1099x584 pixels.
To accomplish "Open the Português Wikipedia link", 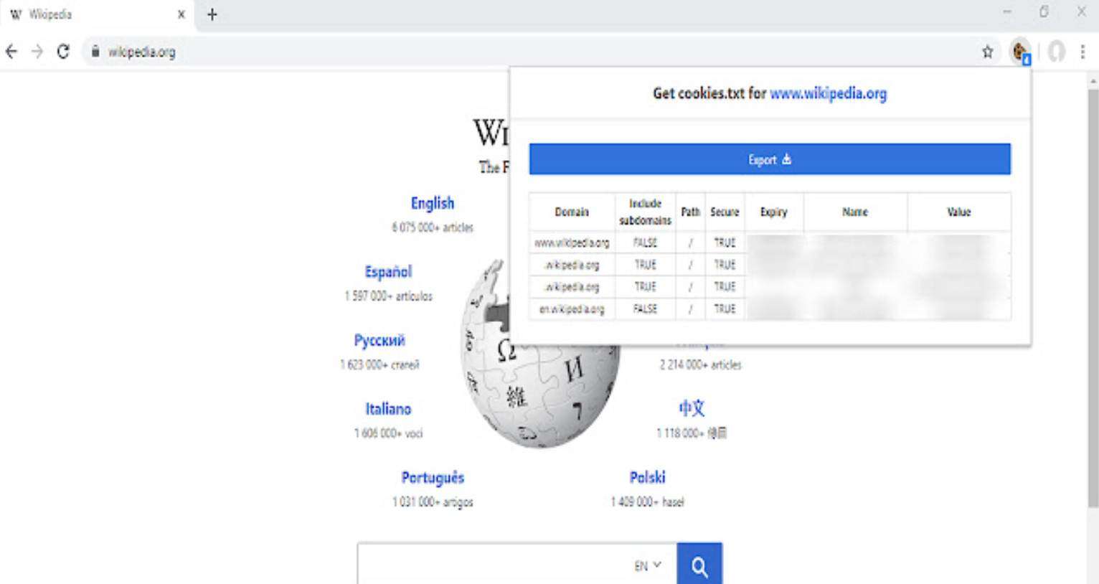I will (x=433, y=478).
